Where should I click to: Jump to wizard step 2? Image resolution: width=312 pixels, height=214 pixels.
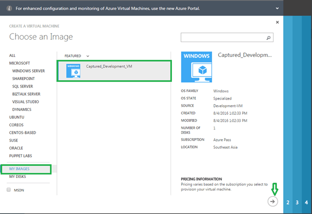(x=288, y=202)
